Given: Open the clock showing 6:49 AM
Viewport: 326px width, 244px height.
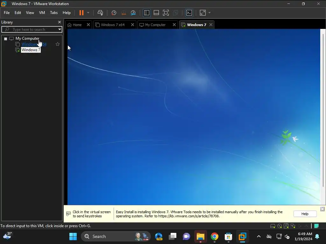Looking at the screenshot, I should pos(303,236).
